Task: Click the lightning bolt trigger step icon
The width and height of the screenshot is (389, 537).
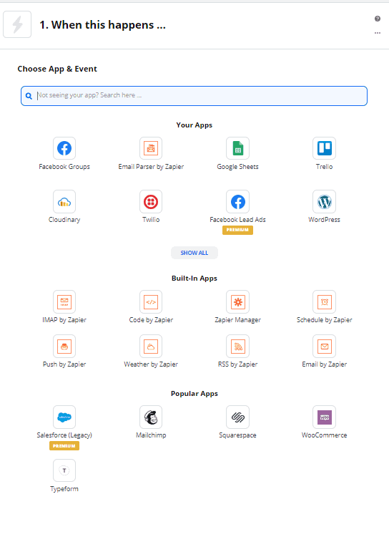Action: tap(17, 24)
